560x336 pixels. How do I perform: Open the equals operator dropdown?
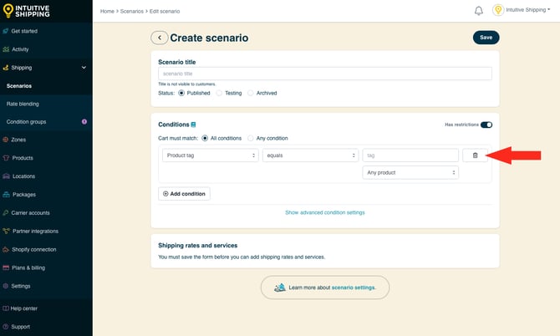tap(310, 155)
